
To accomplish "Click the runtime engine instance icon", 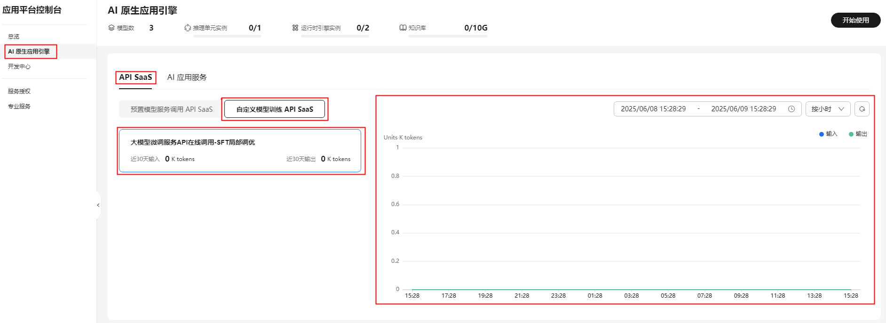I will [x=295, y=28].
